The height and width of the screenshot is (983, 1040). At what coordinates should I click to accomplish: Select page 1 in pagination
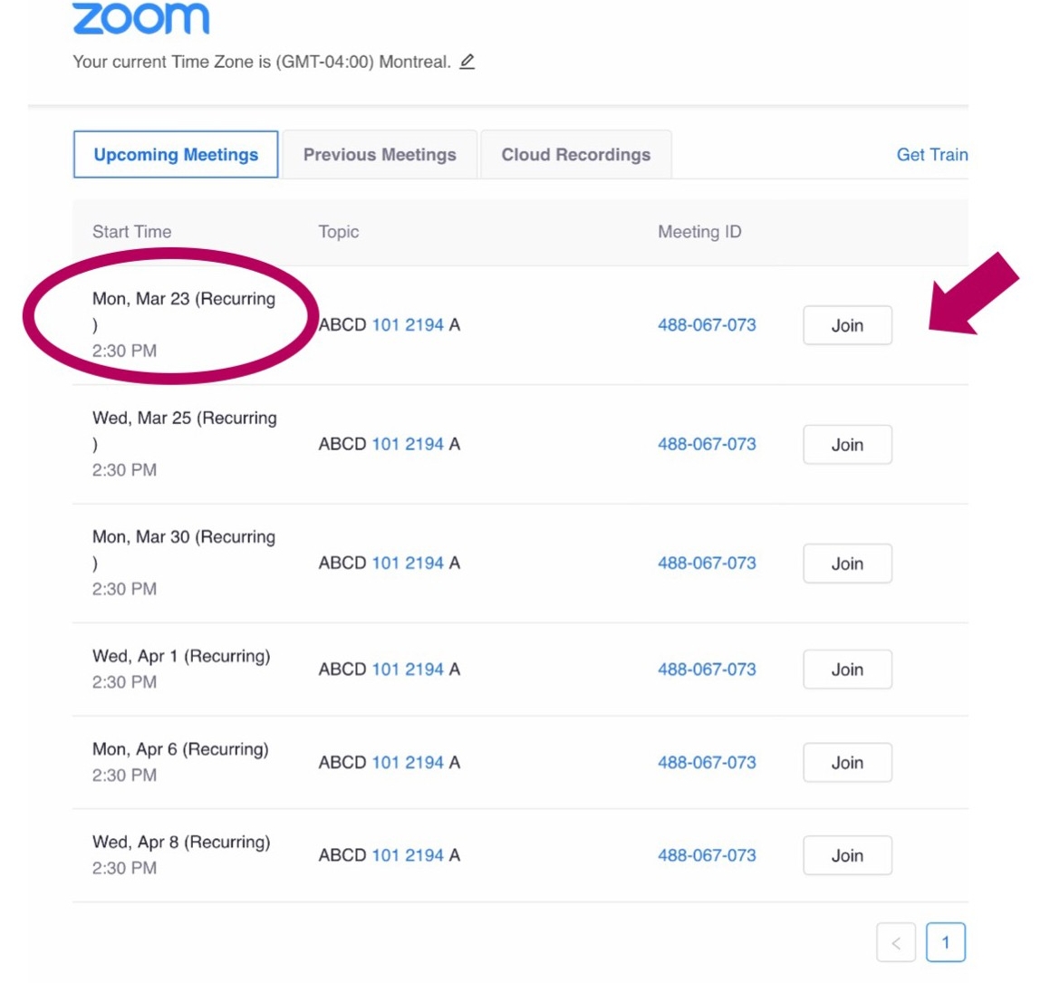[x=945, y=942]
